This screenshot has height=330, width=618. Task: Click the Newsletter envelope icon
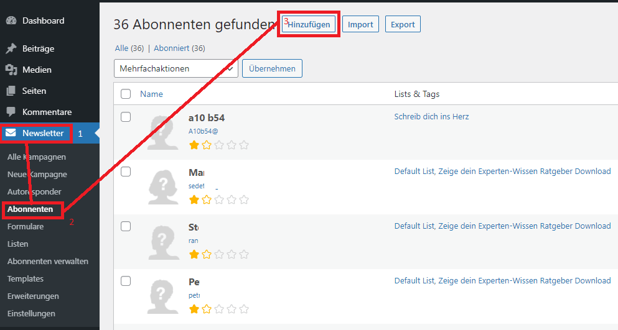click(x=11, y=133)
